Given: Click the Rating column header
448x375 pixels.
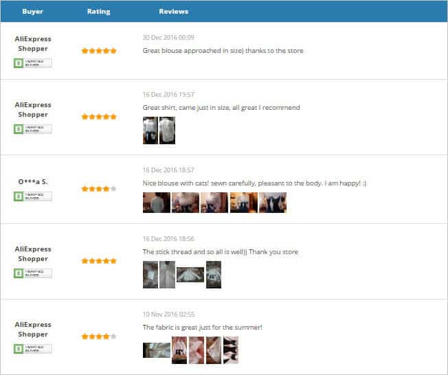Looking at the screenshot, I should pos(99,12).
